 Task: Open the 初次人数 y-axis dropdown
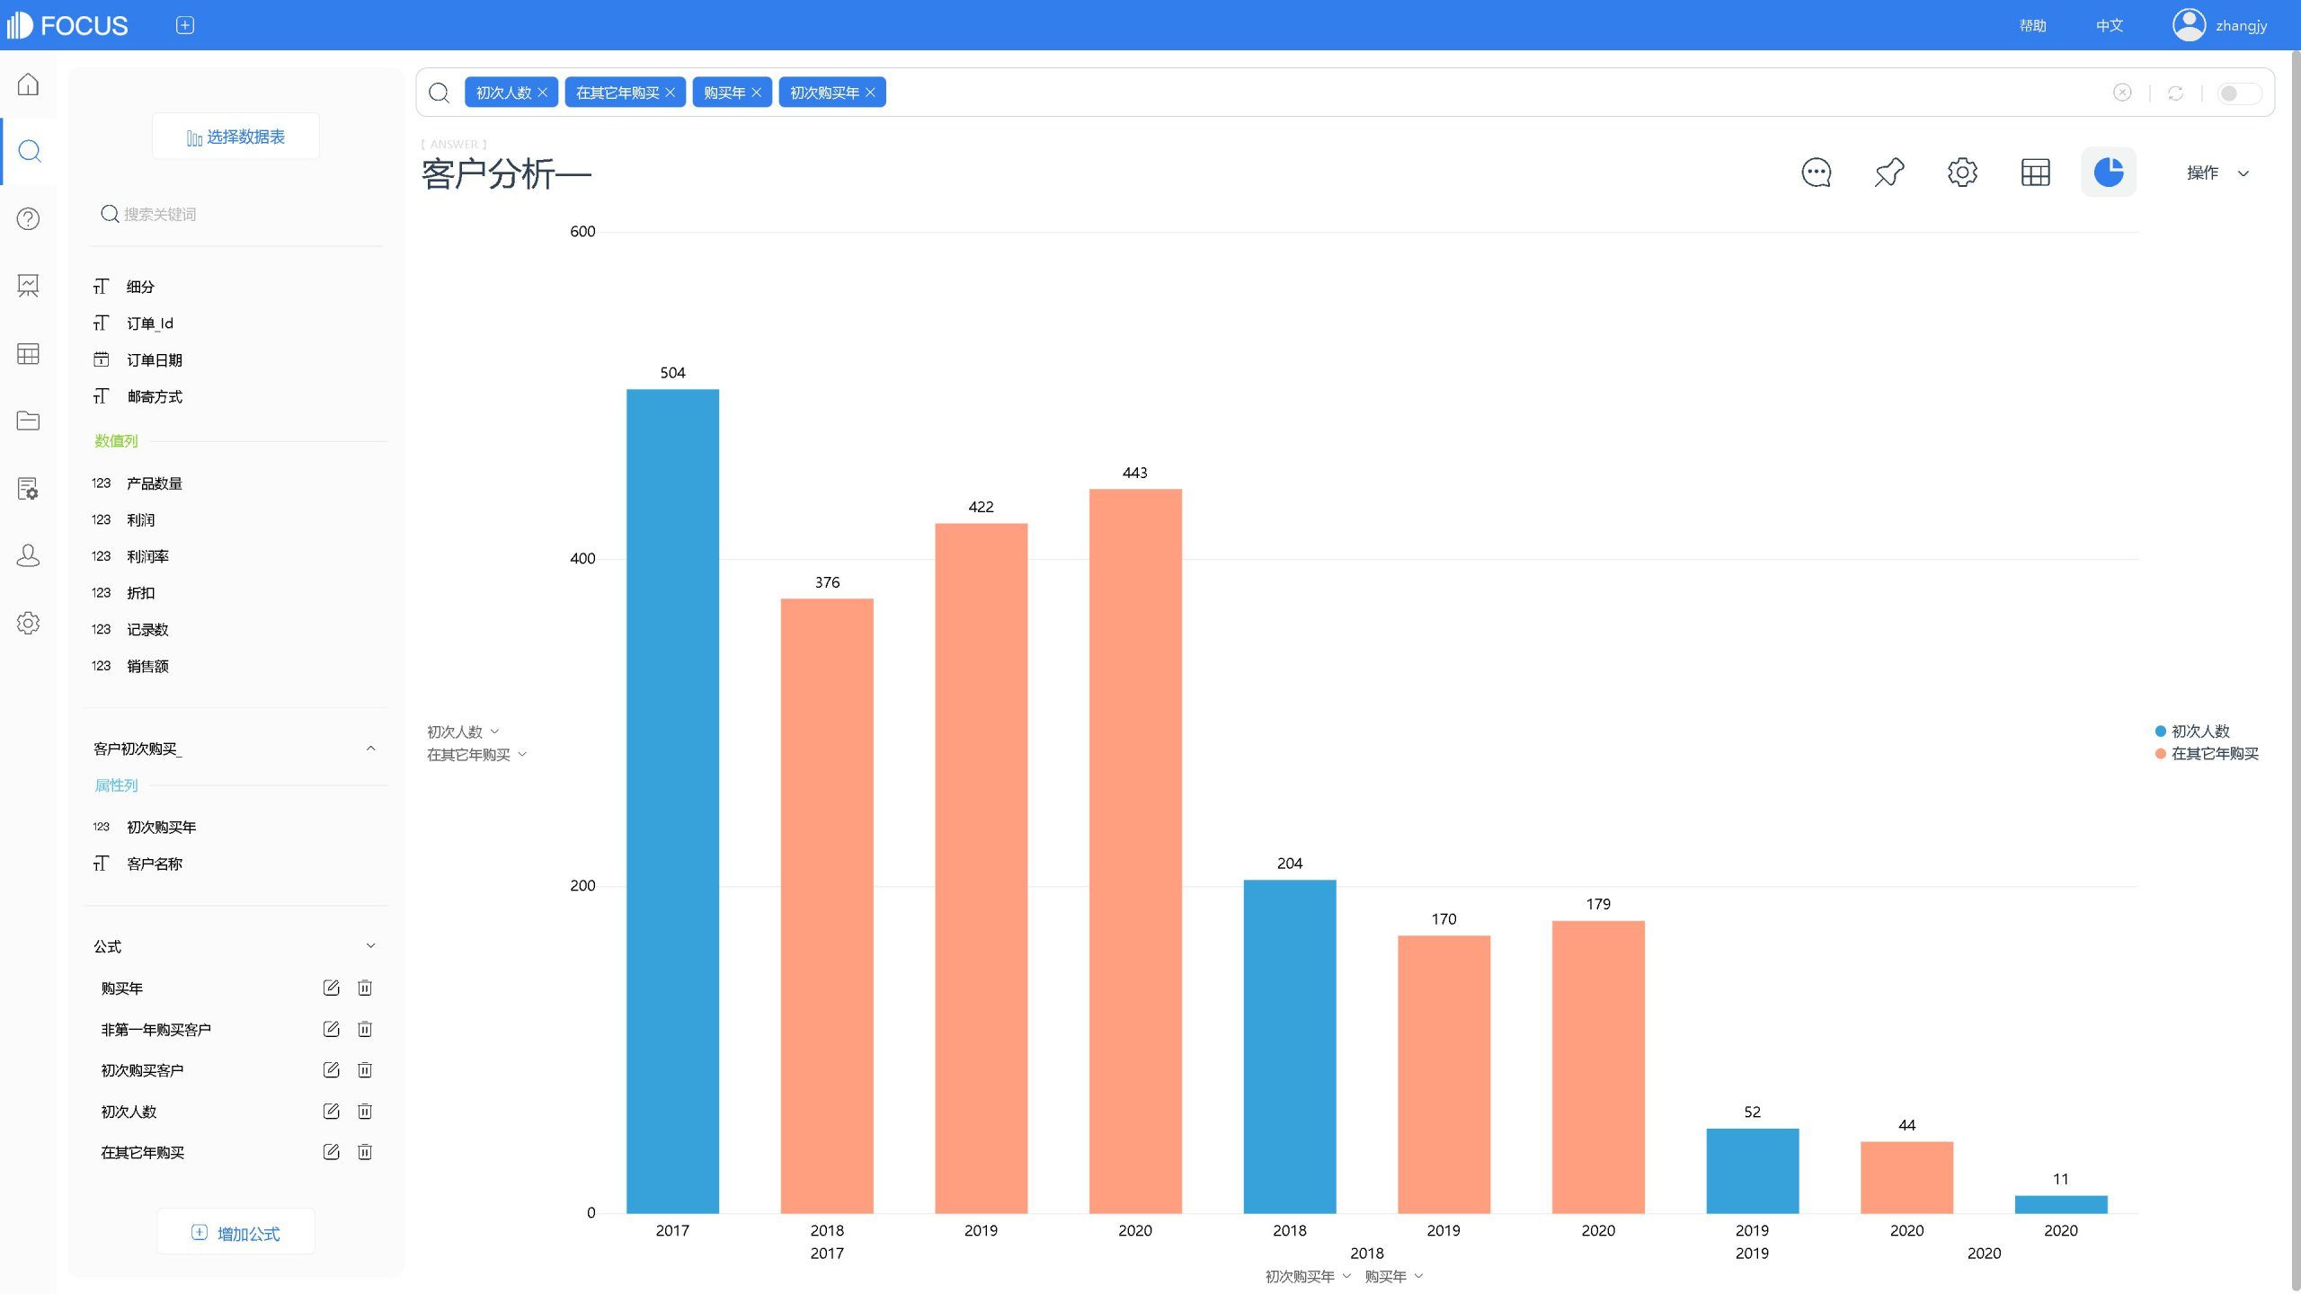[463, 731]
